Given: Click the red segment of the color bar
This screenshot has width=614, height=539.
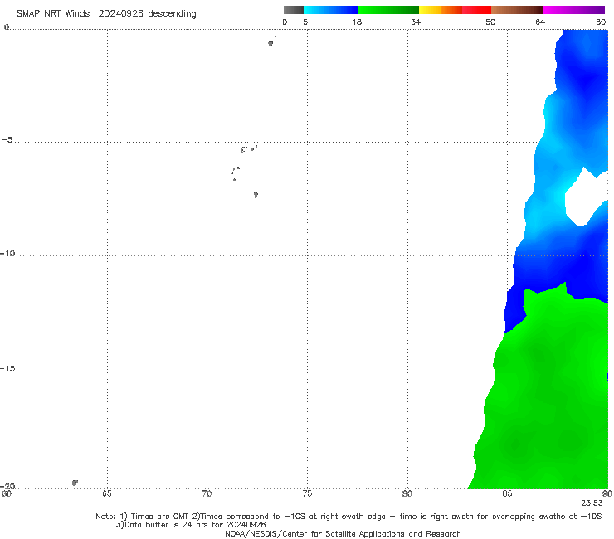Looking at the screenshot, I should click(x=476, y=10).
